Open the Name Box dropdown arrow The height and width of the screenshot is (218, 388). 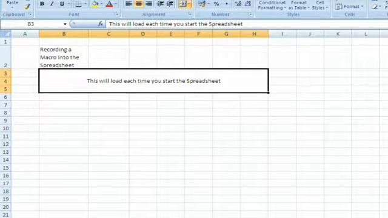pyautogui.click(x=65, y=24)
